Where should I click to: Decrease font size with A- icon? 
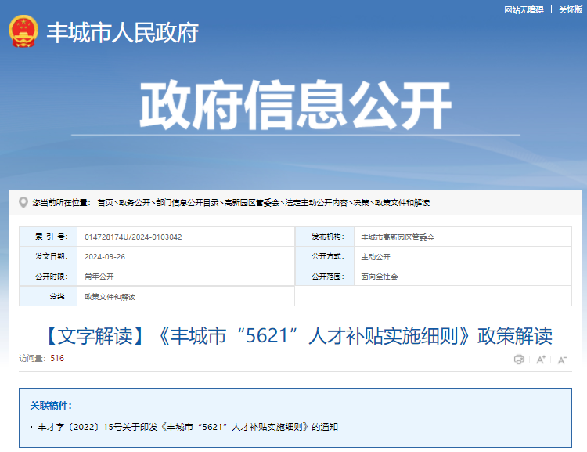coord(561,360)
